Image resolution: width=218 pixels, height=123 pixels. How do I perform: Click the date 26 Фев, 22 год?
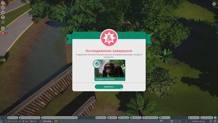click(x=198, y=121)
